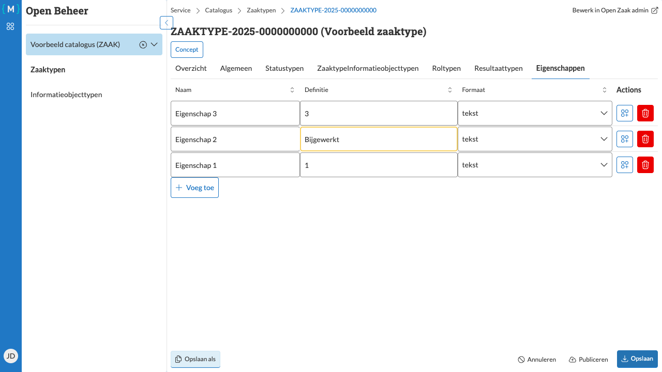Open the JD user avatar menu

click(10, 355)
